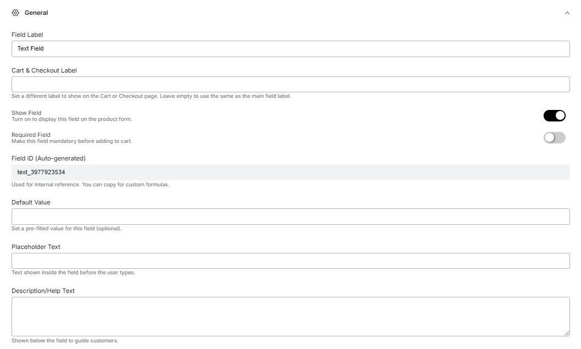The width and height of the screenshot is (581, 349).
Task: Click the gear icon beside General
Action: point(15,13)
